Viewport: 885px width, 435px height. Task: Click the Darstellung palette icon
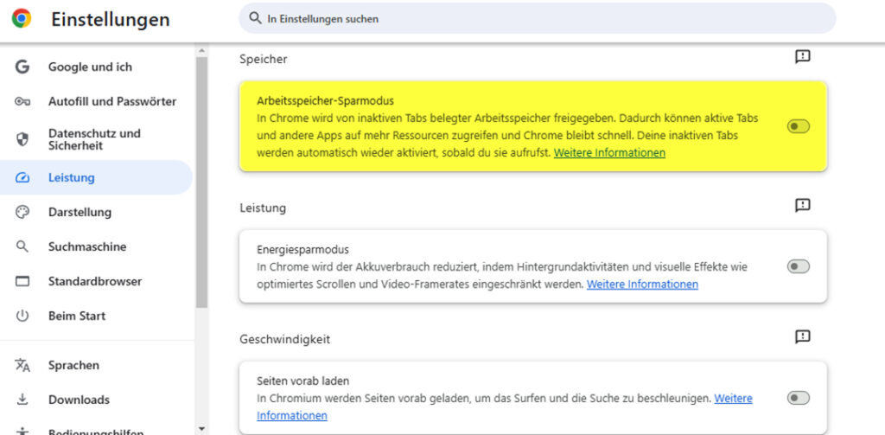22,212
